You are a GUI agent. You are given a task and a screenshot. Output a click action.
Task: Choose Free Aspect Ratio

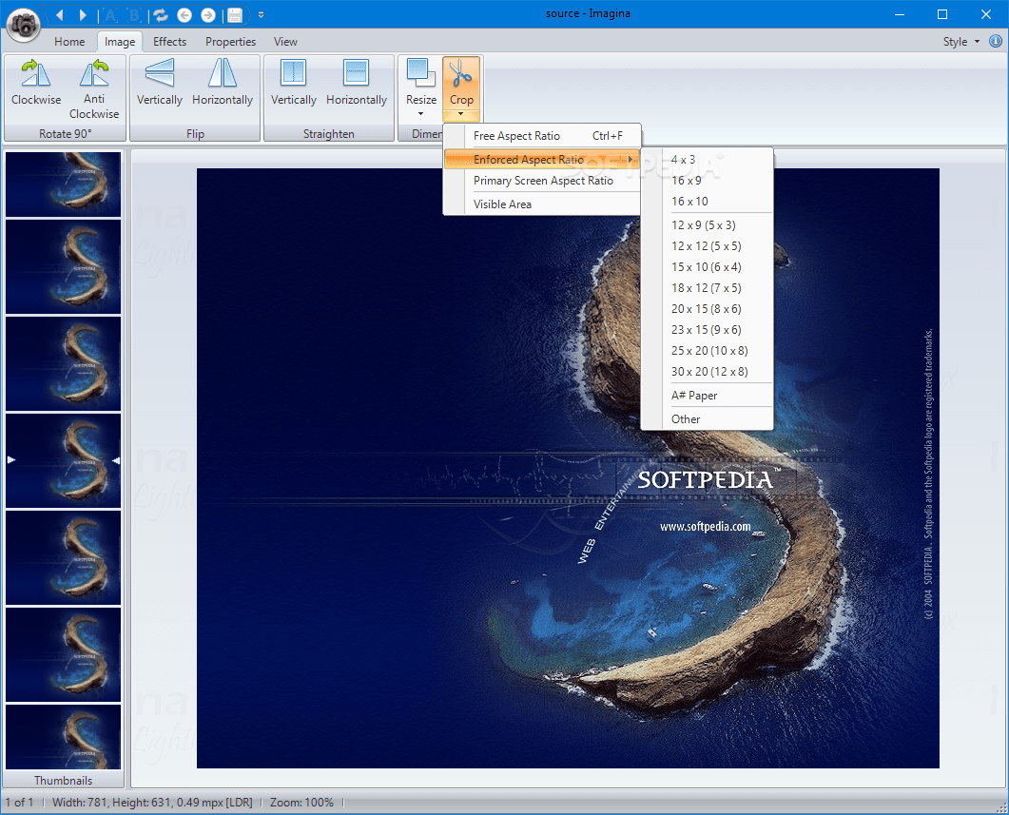point(542,136)
